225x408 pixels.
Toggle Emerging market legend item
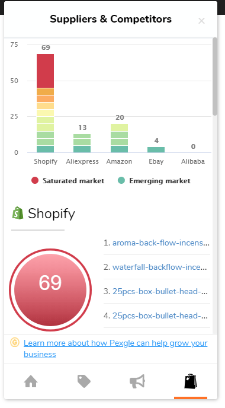tap(154, 181)
